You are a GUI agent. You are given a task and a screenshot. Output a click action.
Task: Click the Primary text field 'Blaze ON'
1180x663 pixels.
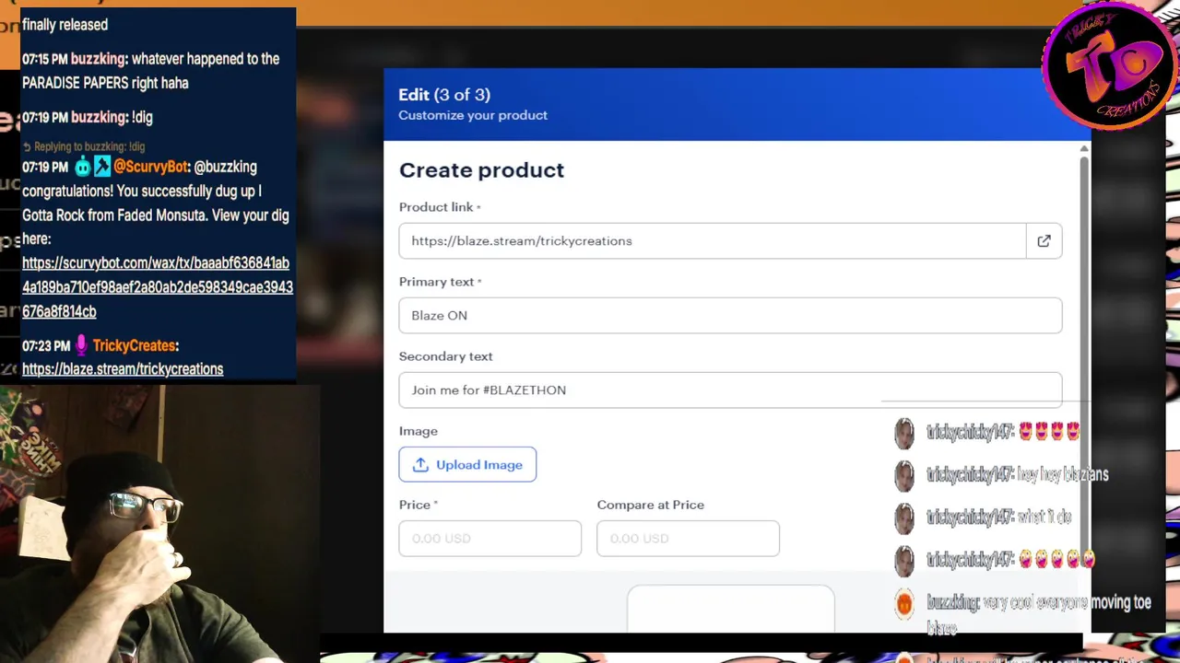(730, 316)
